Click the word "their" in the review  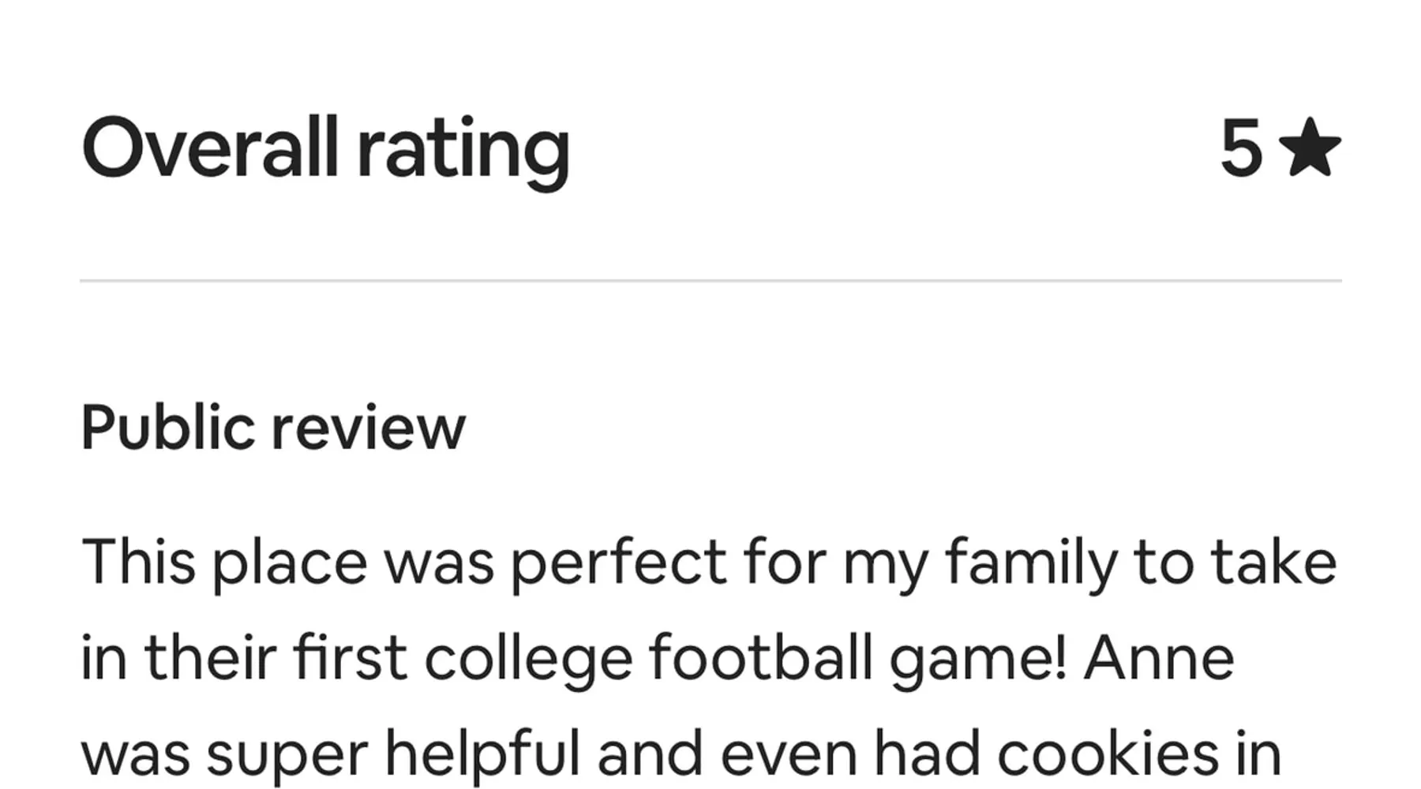point(210,658)
